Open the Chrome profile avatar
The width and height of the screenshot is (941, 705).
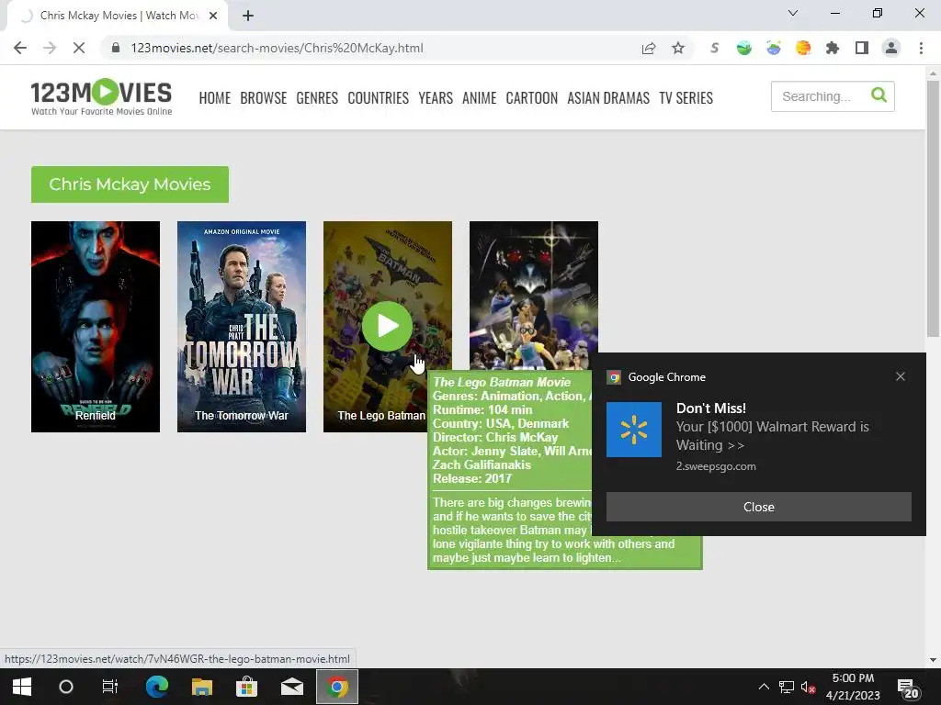[x=891, y=48]
